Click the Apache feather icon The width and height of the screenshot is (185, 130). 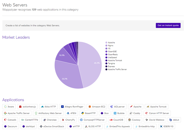click(x=131, y=107)
